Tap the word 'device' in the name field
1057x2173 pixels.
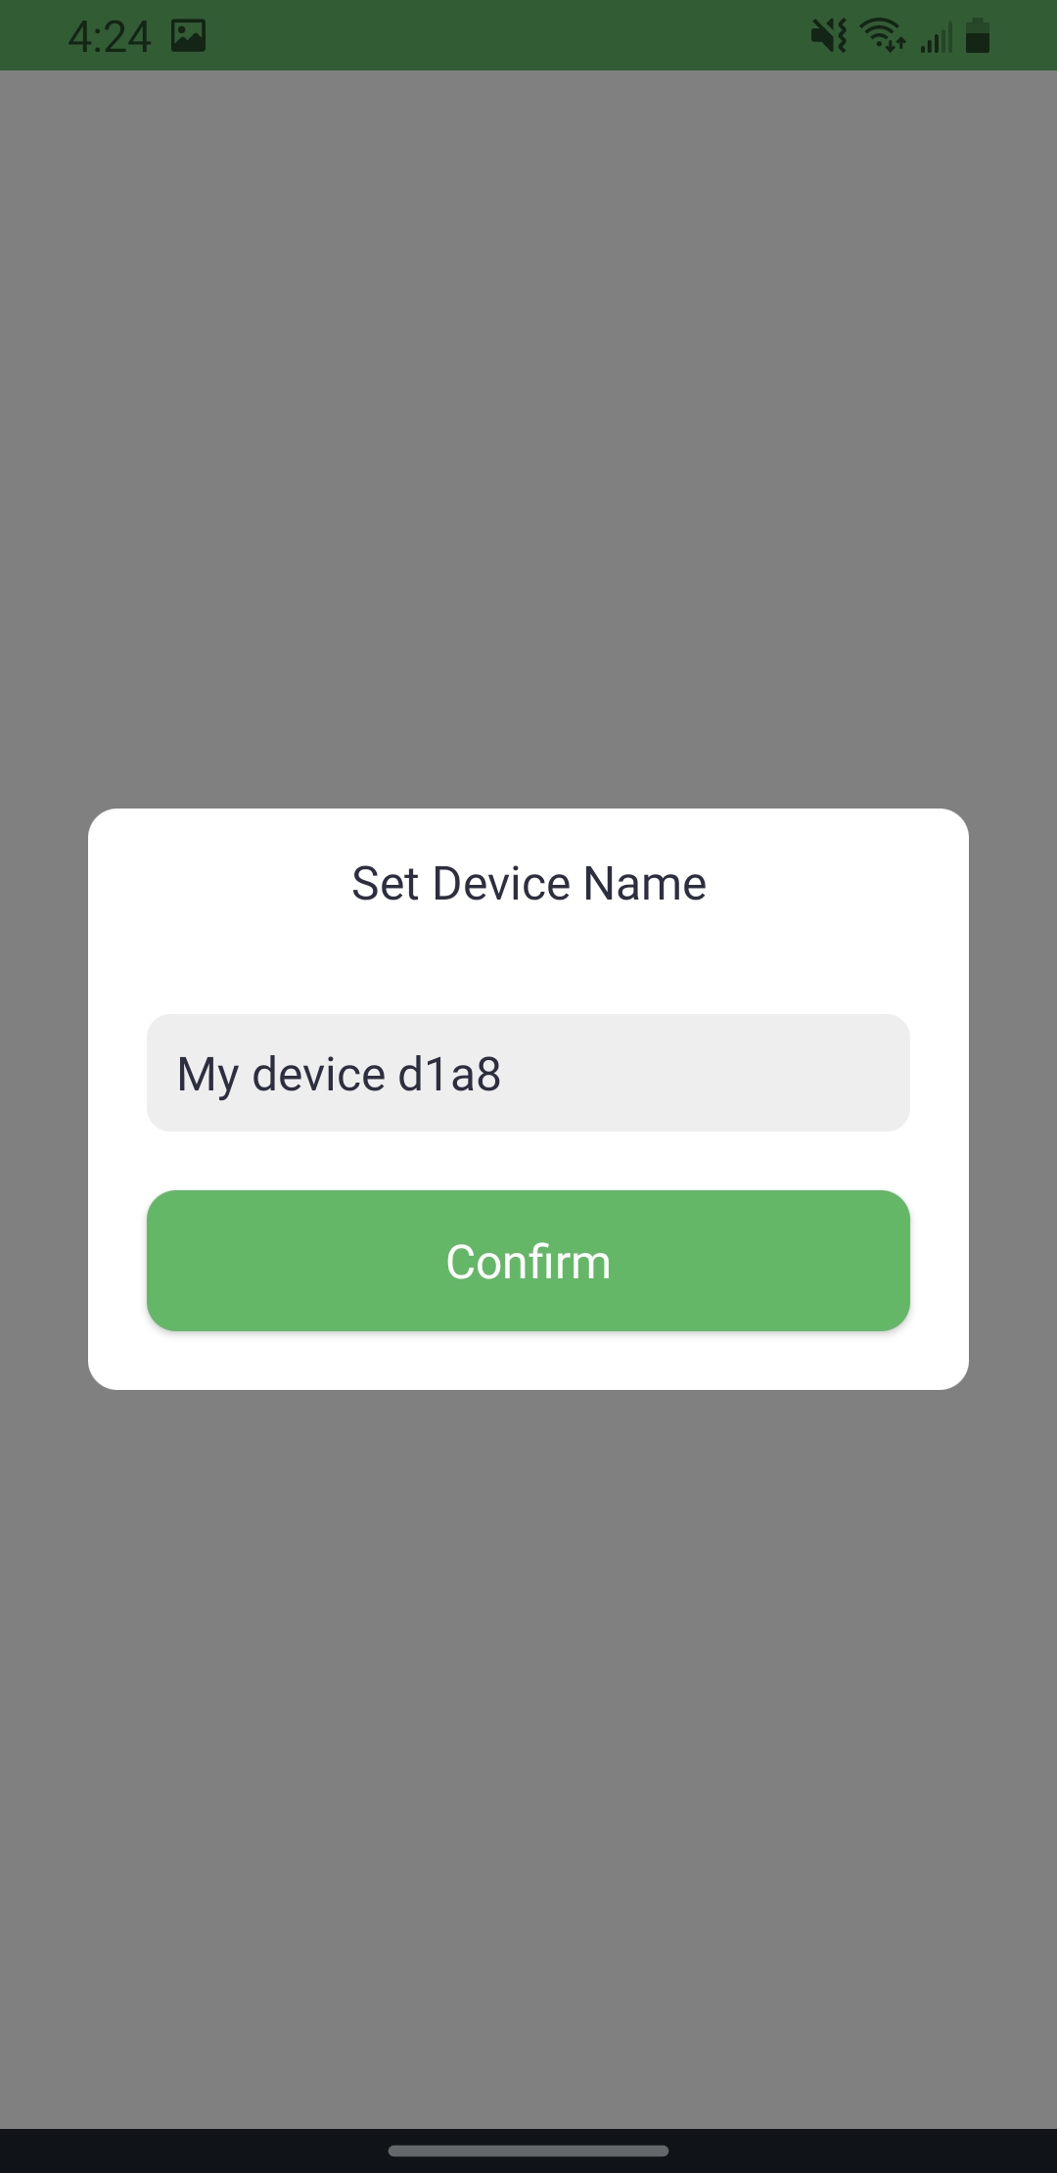319,1074
